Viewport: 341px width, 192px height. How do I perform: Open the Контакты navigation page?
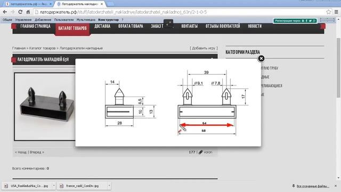(190, 26)
